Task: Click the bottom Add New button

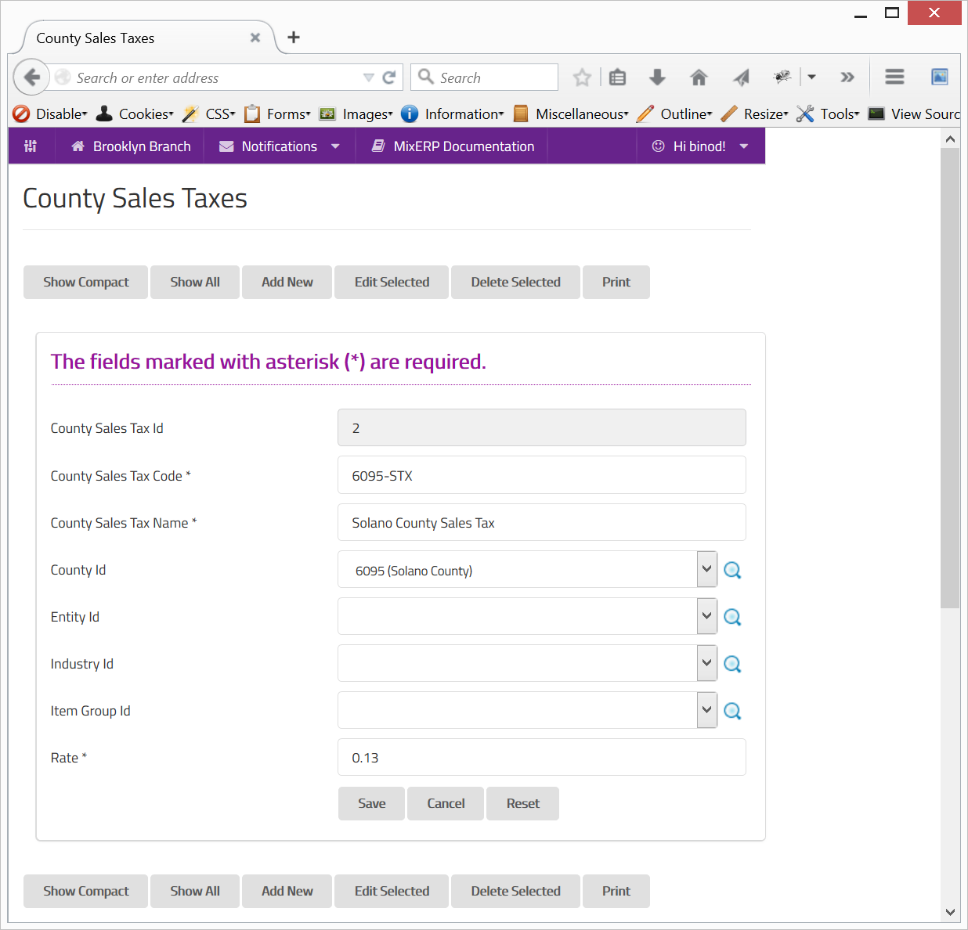Action: click(287, 891)
